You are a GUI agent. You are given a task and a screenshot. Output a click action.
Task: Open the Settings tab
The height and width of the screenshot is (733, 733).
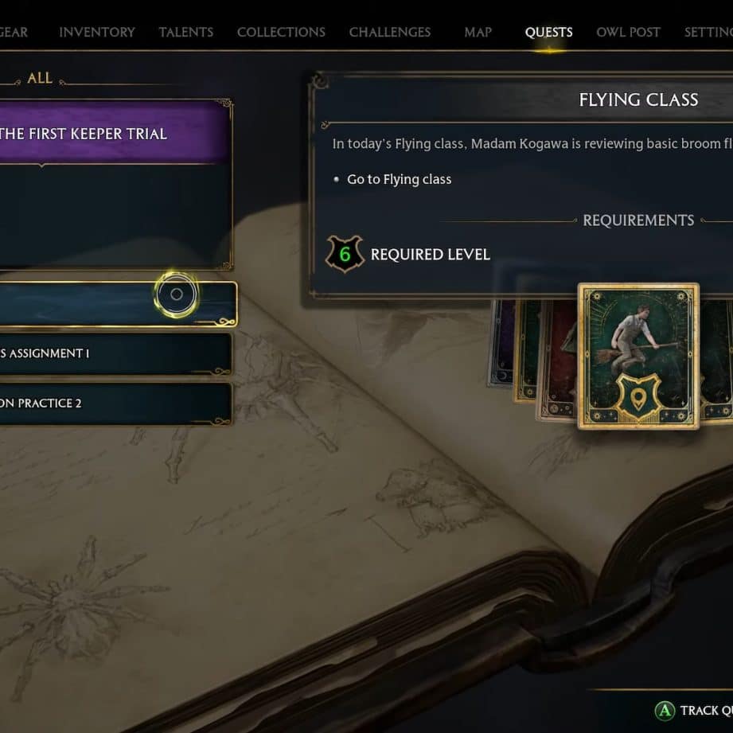(708, 33)
